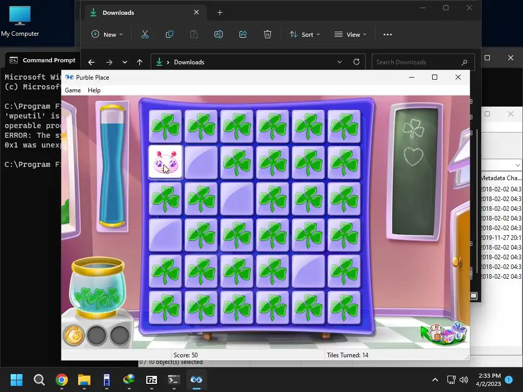Viewport: 523px width, 392px height.
Task: Open the Help menu in Purble Place
Action: (x=94, y=90)
